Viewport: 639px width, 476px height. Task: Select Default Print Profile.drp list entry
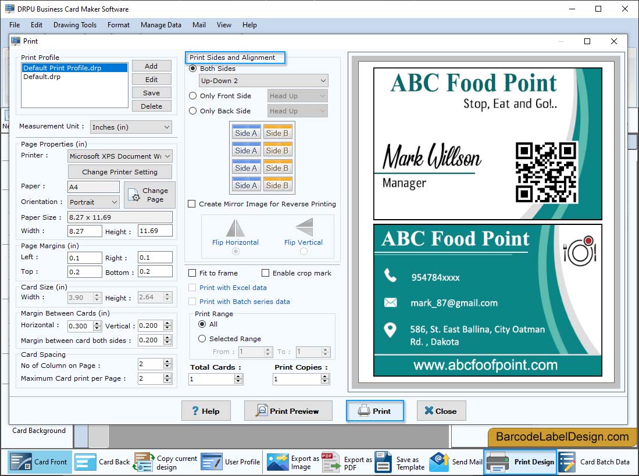(74, 67)
